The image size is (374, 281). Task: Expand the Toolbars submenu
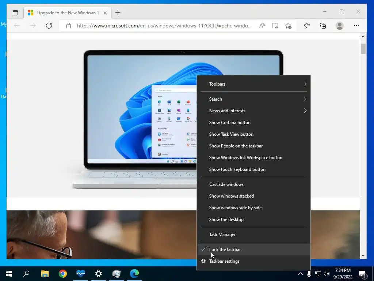[x=253, y=84]
